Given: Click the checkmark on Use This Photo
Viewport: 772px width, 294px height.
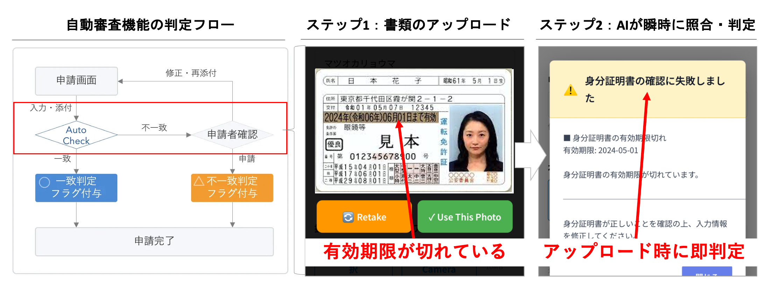Looking at the screenshot, I should pos(431,217).
